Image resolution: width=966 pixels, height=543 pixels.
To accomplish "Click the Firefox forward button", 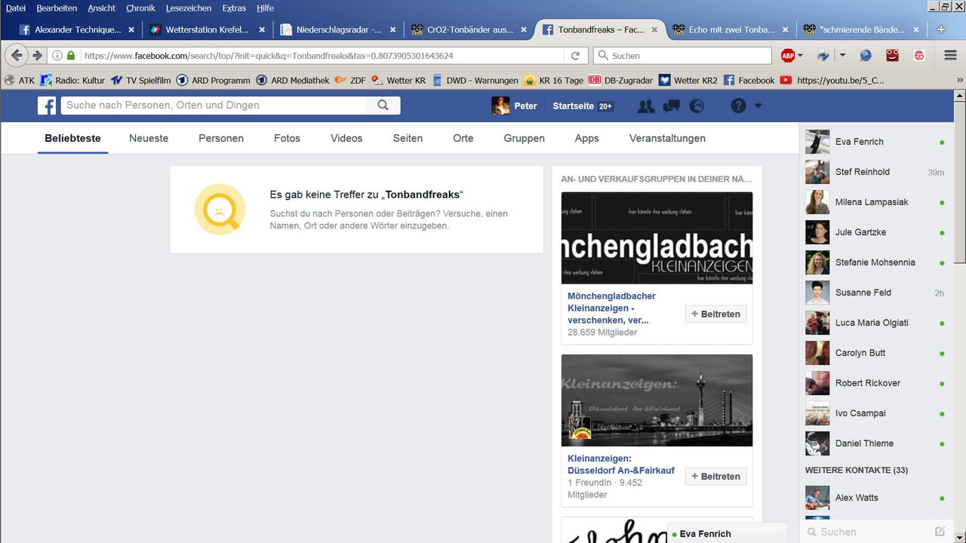I will coord(37,55).
